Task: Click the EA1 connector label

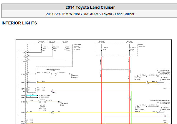Action: pyautogui.click(x=131, y=71)
